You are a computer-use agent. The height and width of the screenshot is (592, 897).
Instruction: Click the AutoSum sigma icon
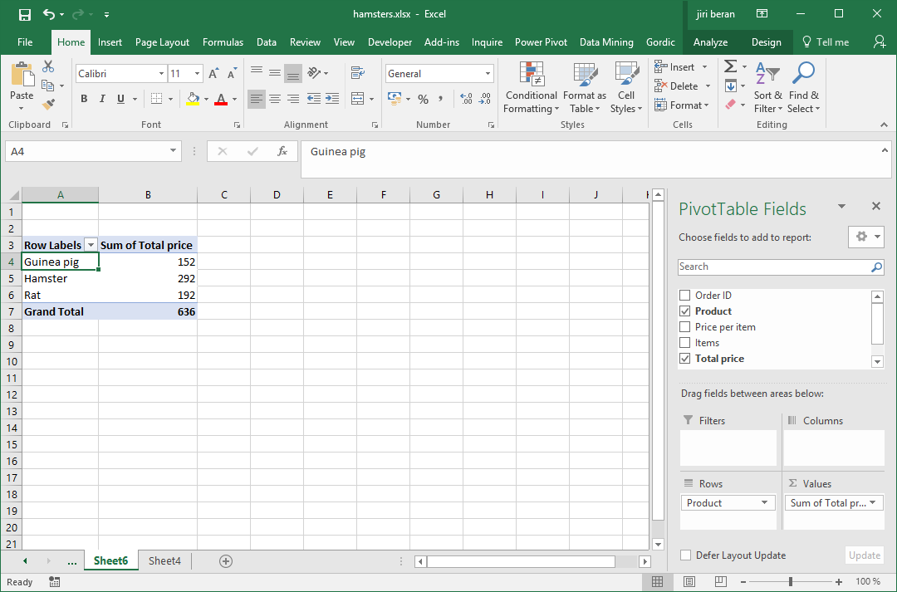[x=731, y=67]
